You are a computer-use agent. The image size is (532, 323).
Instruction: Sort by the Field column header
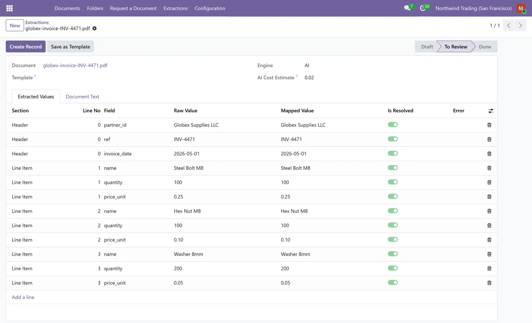point(109,111)
